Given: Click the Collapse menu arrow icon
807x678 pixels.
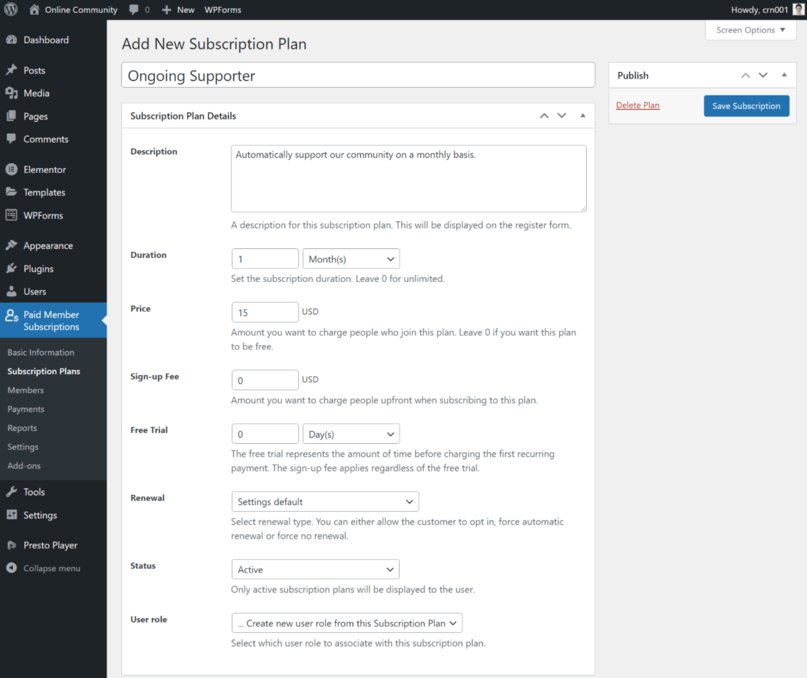Looking at the screenshot, I should [x=12, y=568].
